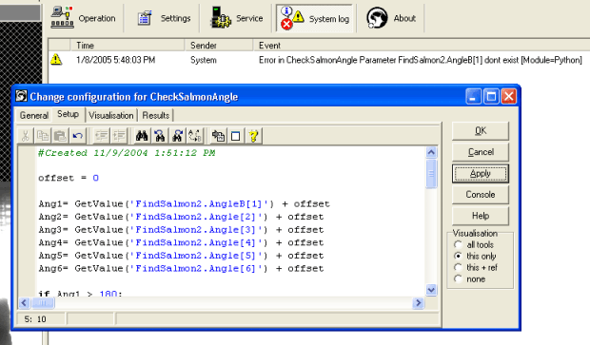Click the code editor scroll up arrow
This screenshot has height=345, width=590.
[x=431, y=152]
